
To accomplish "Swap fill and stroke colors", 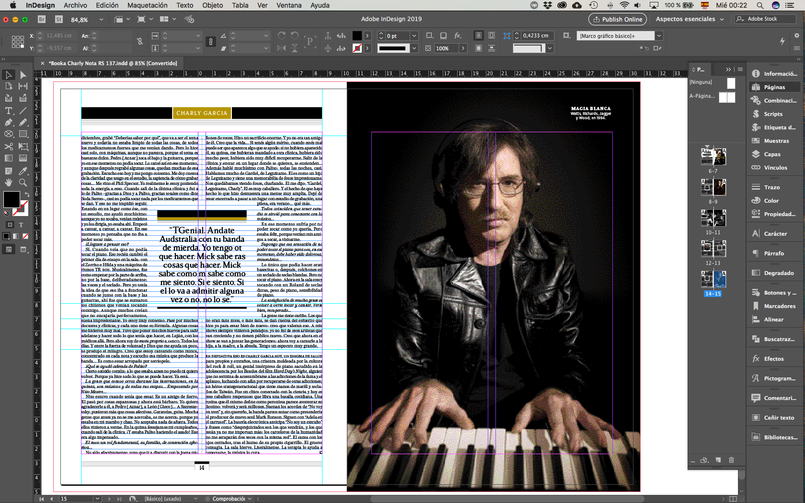I will coord(27,194).
